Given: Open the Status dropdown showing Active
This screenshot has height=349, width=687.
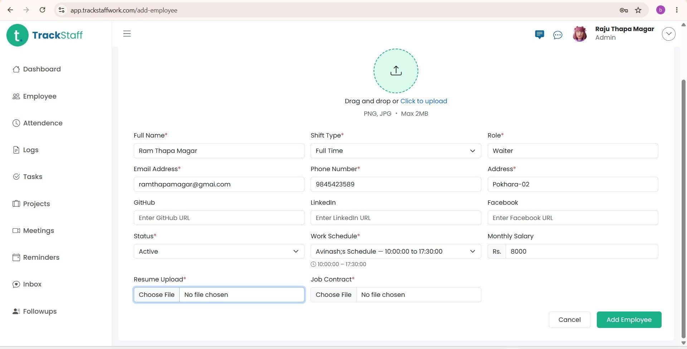Looking at the screenshot, I should click(x=219, y=251).
